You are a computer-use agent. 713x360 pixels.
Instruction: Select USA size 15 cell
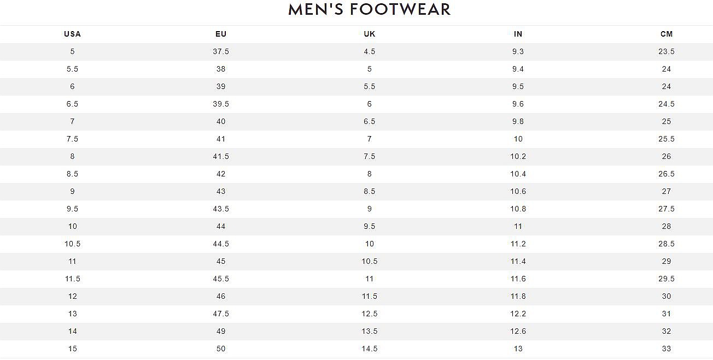(x=72, y=349)
